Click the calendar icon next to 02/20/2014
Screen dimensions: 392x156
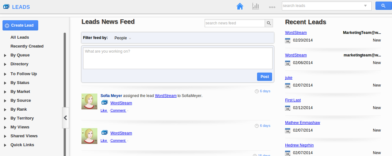click(x=288, y=40)
